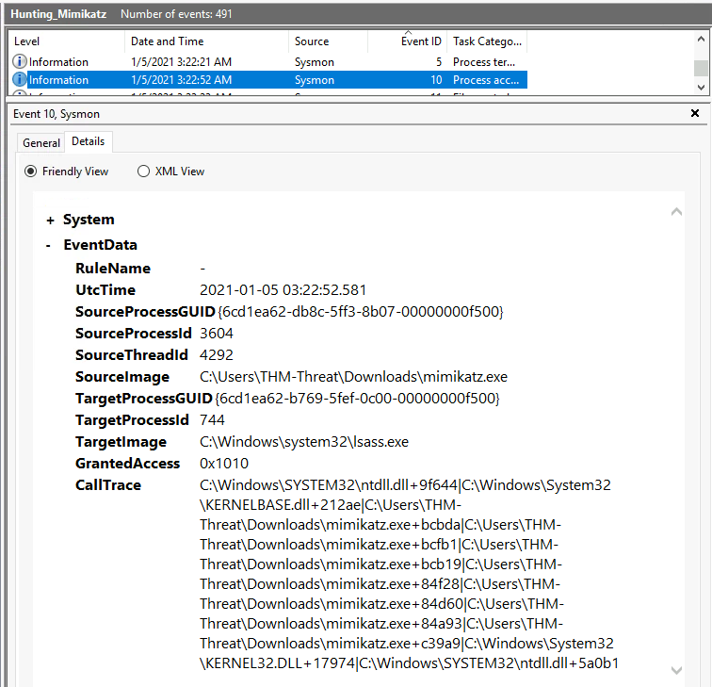Sort events by Task Category column header
Screen dimensions: 712x687
click(x=487, y=41)
